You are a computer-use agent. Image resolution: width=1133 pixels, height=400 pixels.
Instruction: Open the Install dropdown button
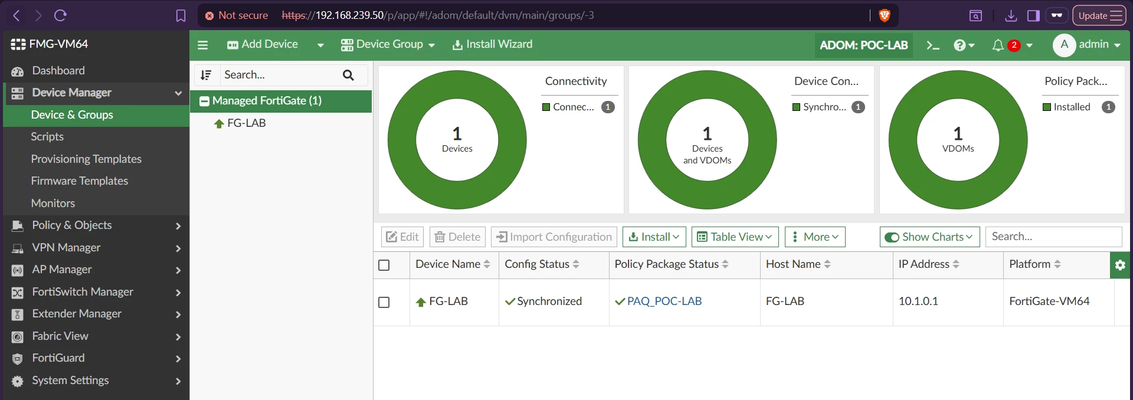654,237
